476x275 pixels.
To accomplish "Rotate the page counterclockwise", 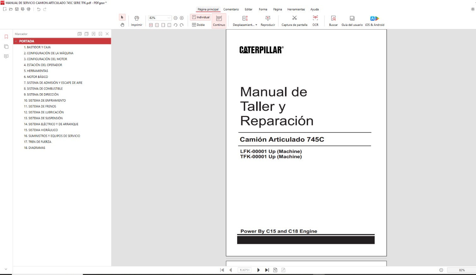I will tap(176, 25).
